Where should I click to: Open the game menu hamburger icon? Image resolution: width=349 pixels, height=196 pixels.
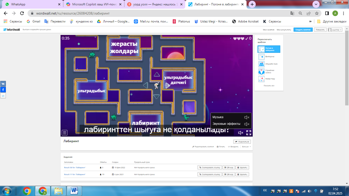click(65, 133)
